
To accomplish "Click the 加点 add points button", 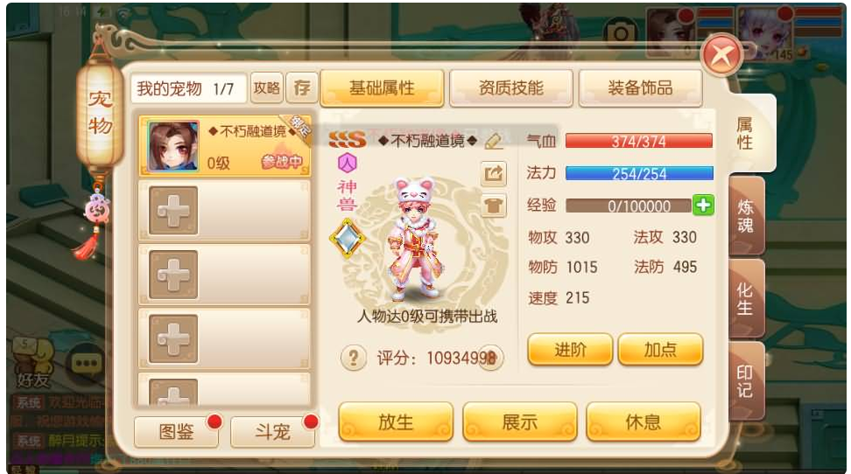I will 660,349.
